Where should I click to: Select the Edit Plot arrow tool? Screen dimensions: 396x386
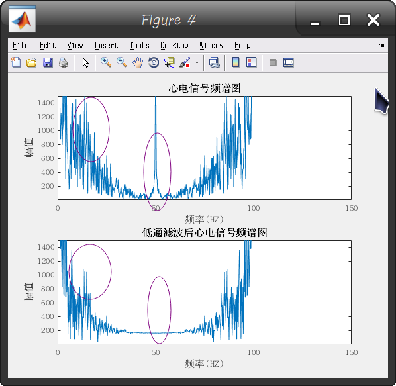tap(85, 63)
